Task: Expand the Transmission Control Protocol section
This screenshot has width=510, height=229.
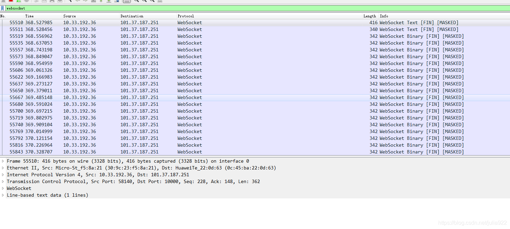Action: [3, 181]
